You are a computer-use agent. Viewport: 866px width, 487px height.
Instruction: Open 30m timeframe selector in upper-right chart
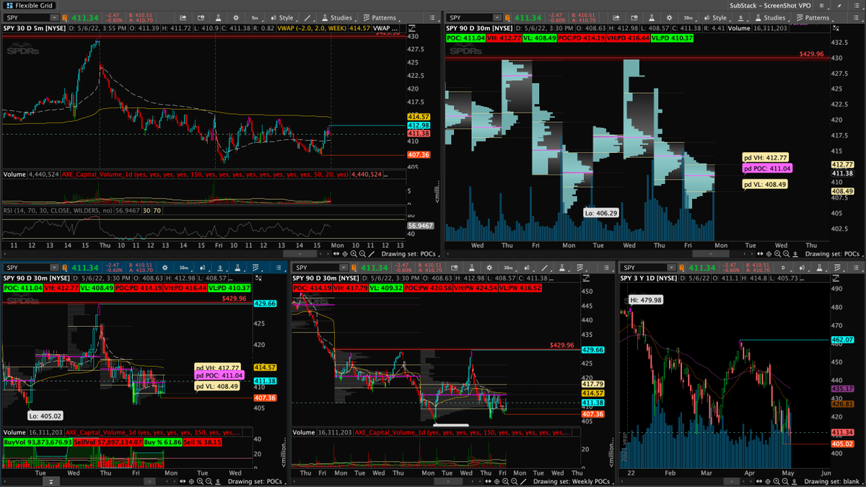pyautogui.click(x=688, y=17)
